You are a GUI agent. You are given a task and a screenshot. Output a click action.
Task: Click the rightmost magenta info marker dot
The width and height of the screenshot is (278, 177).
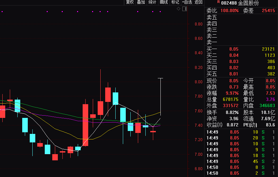(x=160, y=12)
